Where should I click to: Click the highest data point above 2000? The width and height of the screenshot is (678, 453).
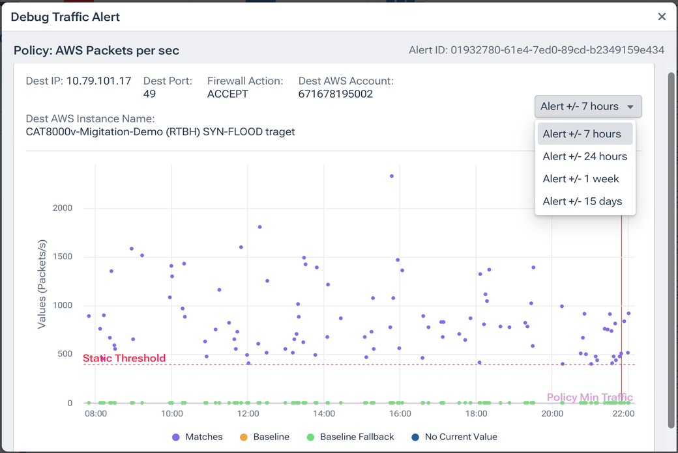coord(391,176)
